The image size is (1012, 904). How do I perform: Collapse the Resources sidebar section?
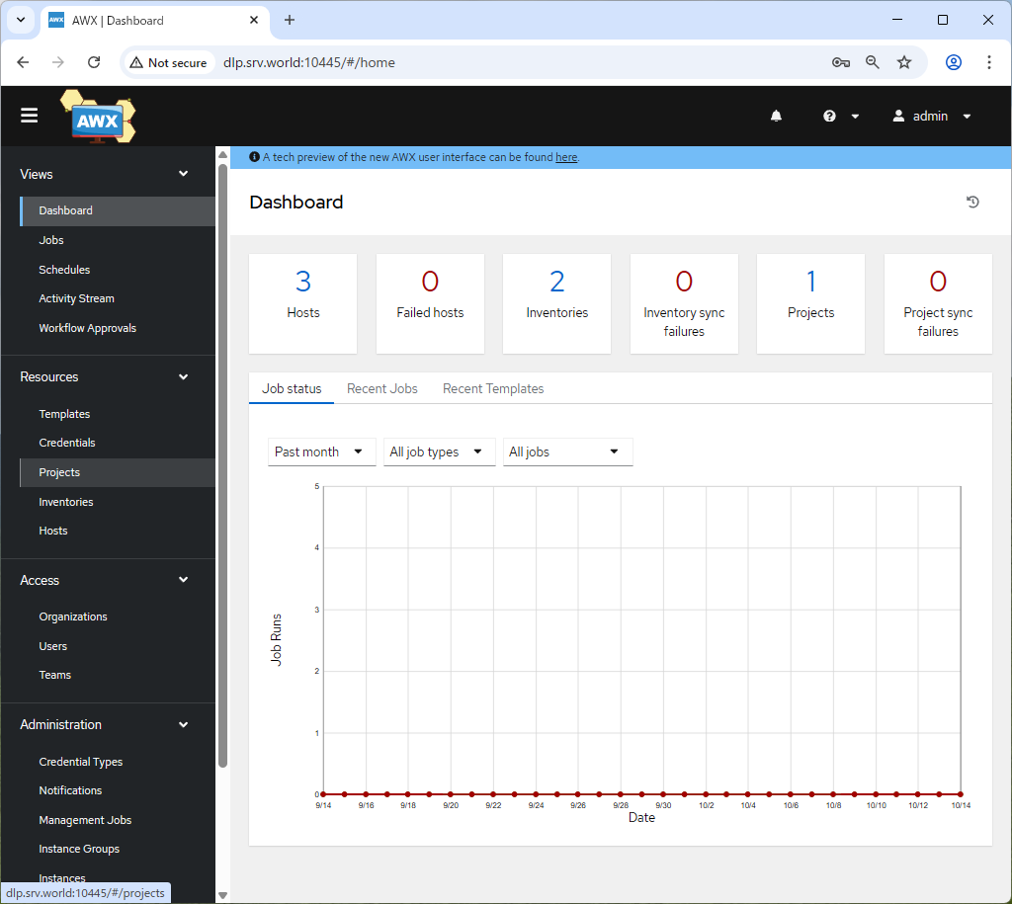pyautogui.click(x=183, y=376)
